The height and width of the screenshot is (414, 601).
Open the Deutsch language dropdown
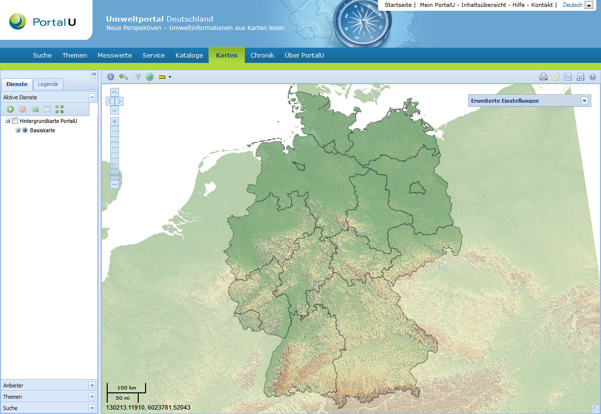coord(589,5)
